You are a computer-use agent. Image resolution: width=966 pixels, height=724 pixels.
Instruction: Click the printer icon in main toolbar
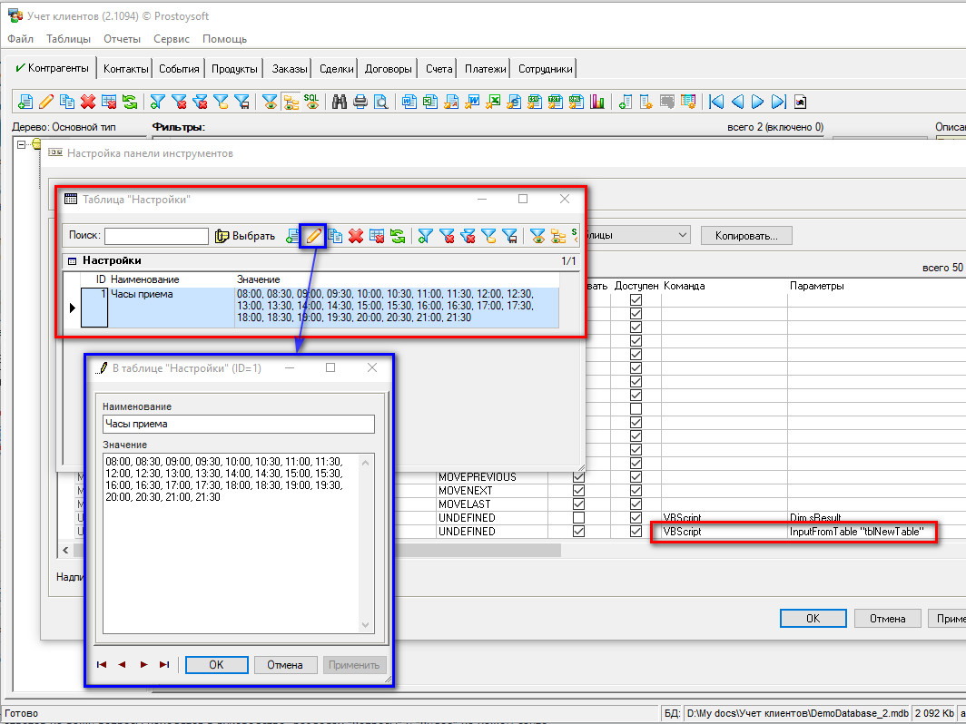coord(360,102)
